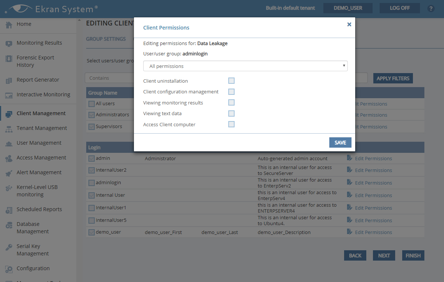Image resolution: width=444 pixels, height=282 pixels.
Task: Toggle the InternalUser1 checkbox
Action: (91, 208)
